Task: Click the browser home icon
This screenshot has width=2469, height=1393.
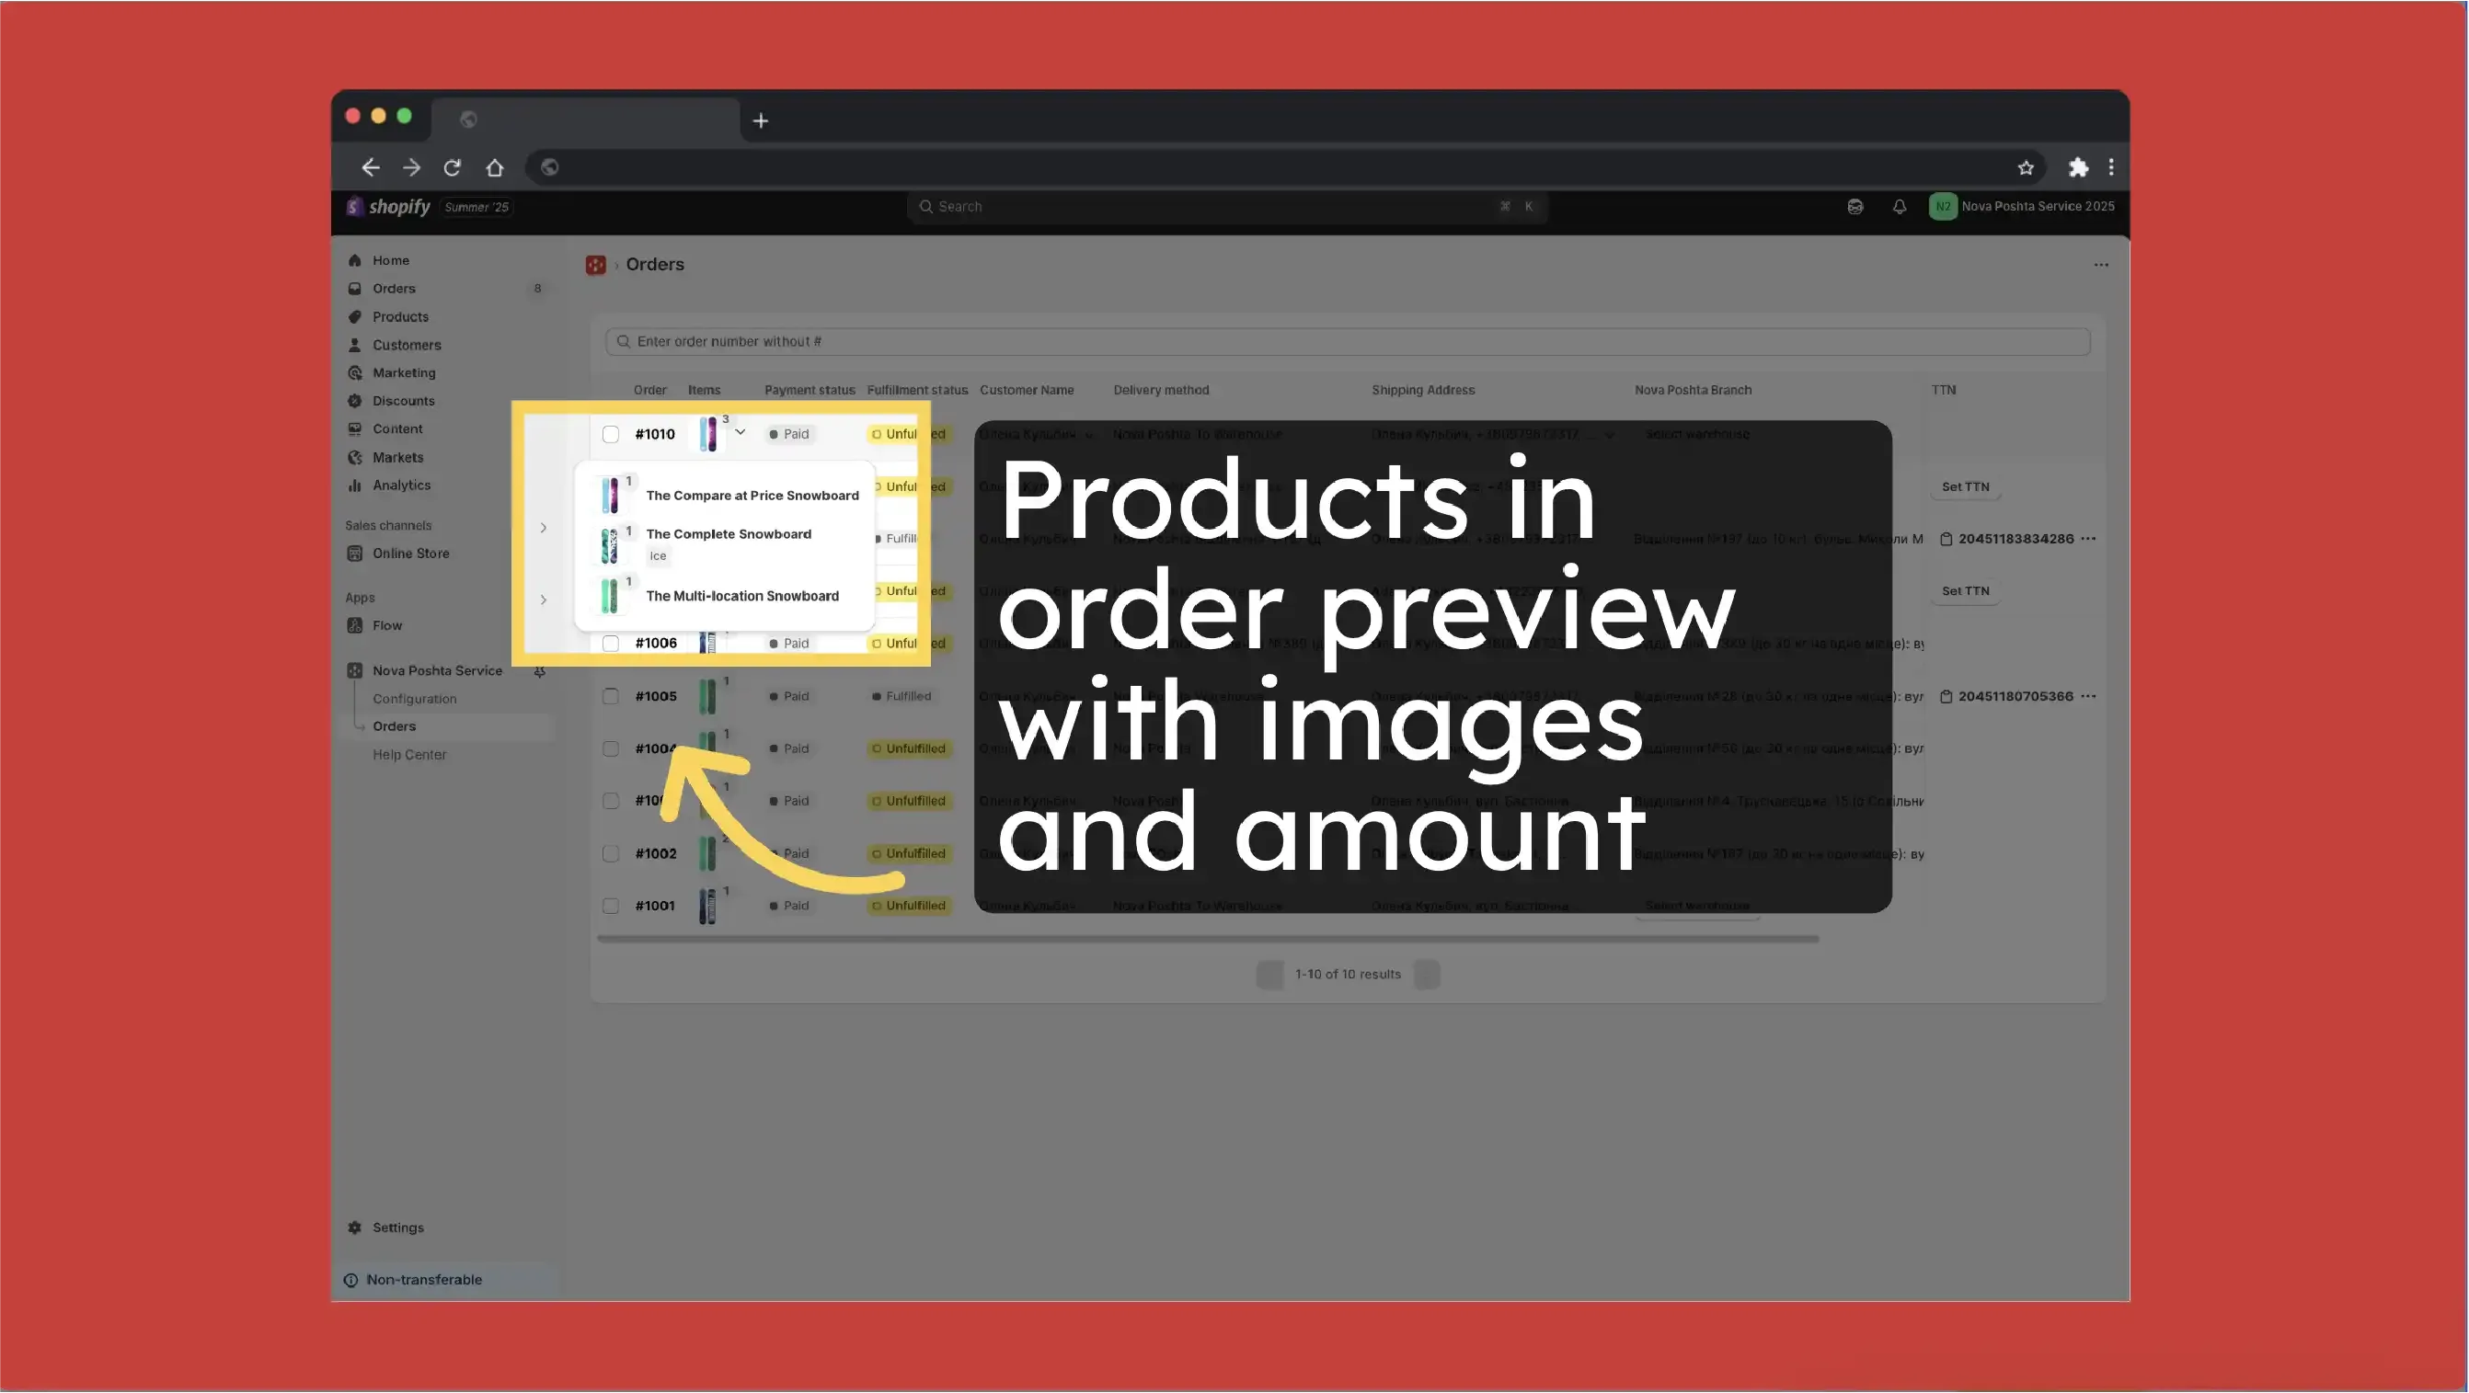Action: point(495,167)
